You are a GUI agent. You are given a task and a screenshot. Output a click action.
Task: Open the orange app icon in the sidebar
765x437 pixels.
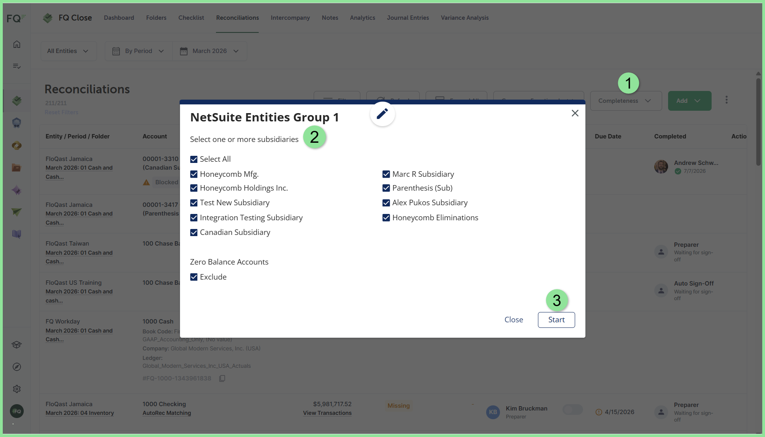point(17,146)
